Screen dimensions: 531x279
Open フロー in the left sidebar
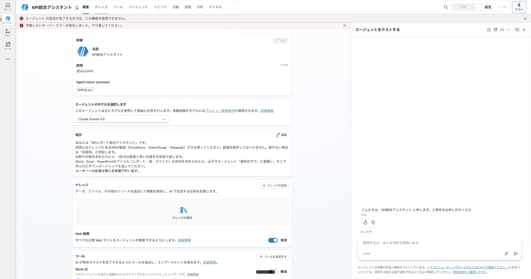8,33
